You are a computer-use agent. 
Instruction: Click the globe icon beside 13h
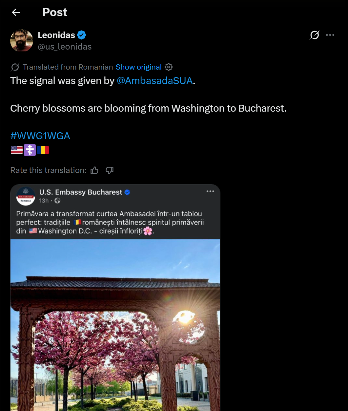click(x=57, y=201)
